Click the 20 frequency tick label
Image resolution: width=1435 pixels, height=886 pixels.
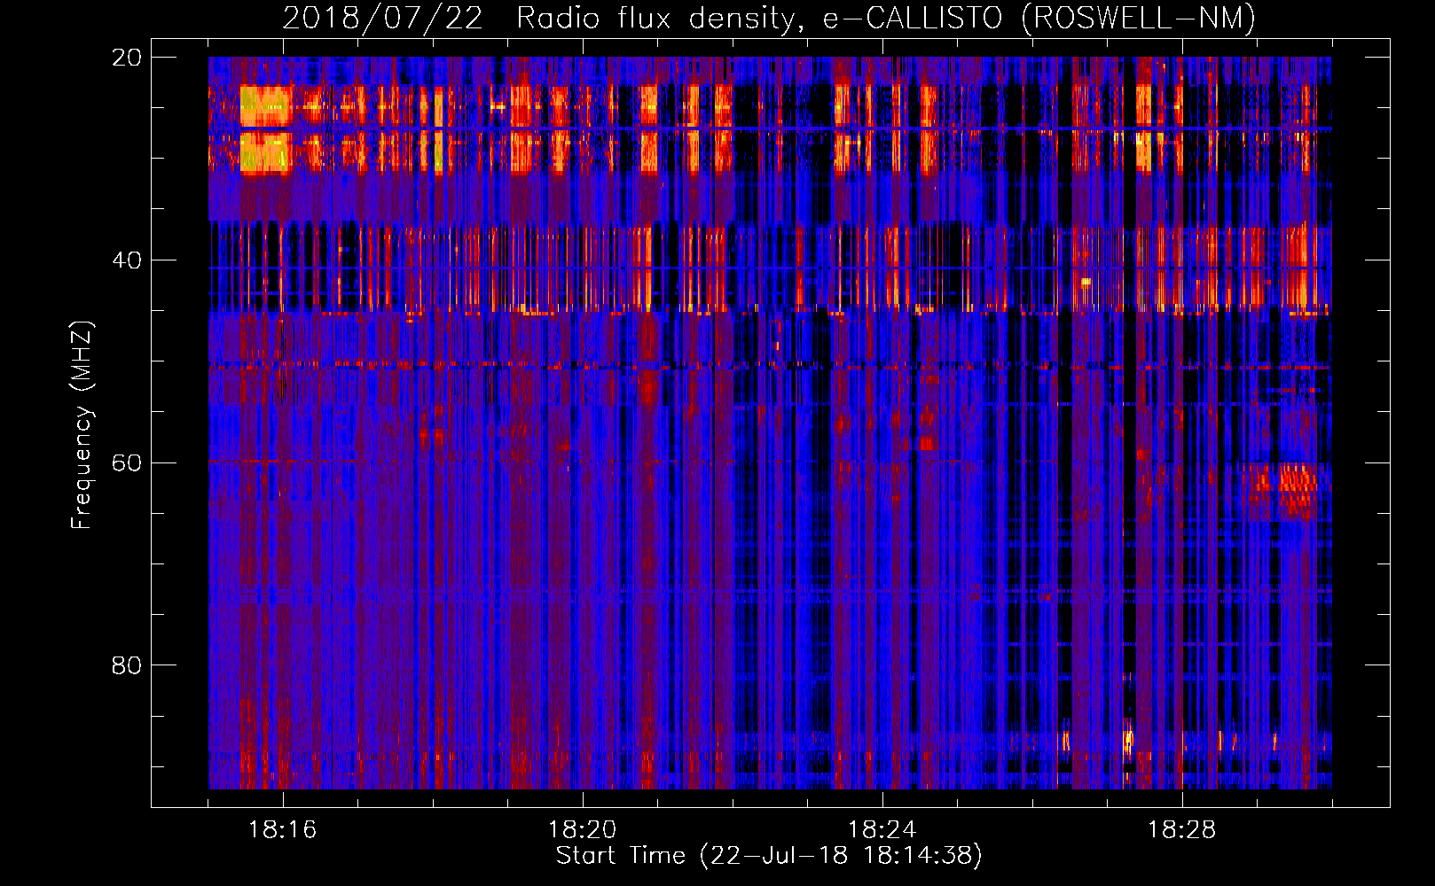(x=127, y=58)
